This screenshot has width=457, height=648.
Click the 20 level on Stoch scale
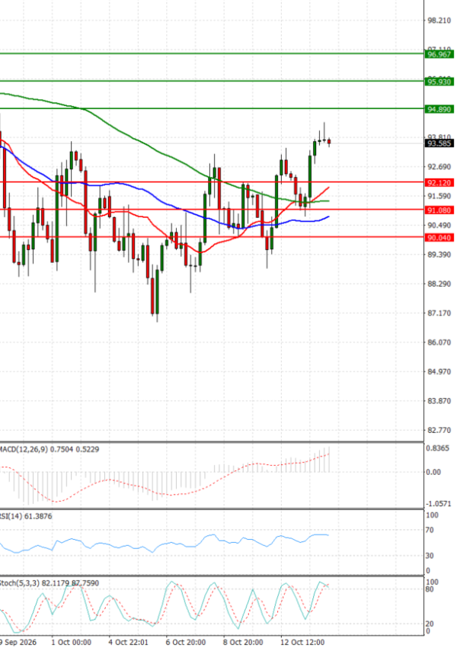click(x=430, y=624)
